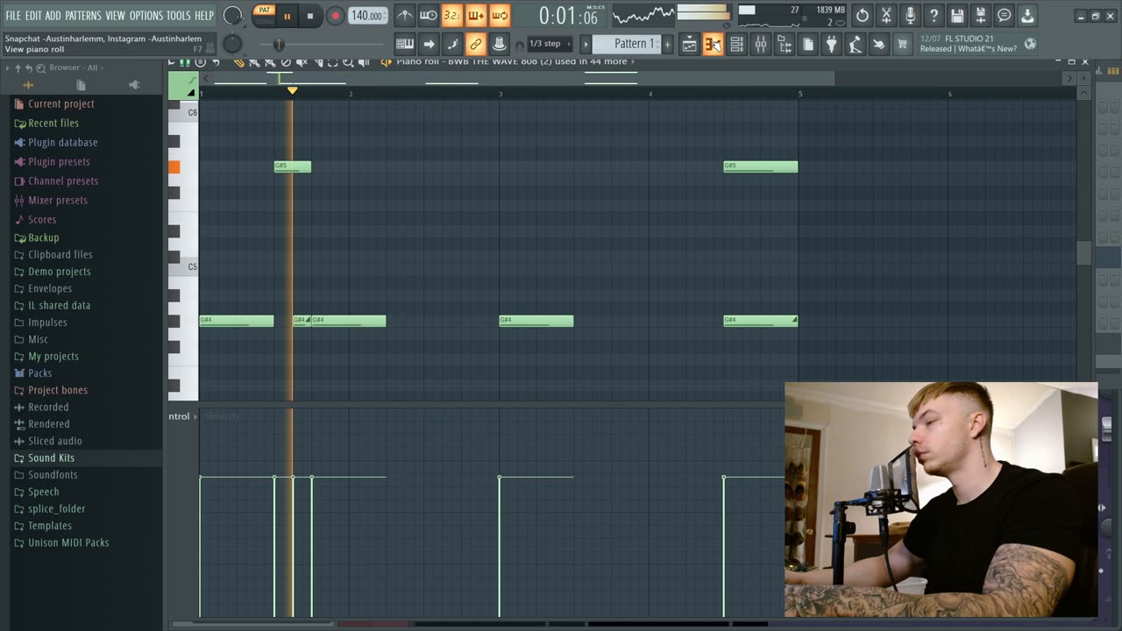Toggle PAT/SONG mode switch
The image size is (1122, 631).
(x=264, y=15)
